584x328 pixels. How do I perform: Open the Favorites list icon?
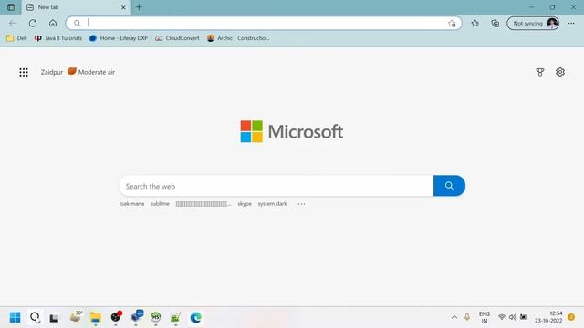pyautogui.click(x=474, y=23)
